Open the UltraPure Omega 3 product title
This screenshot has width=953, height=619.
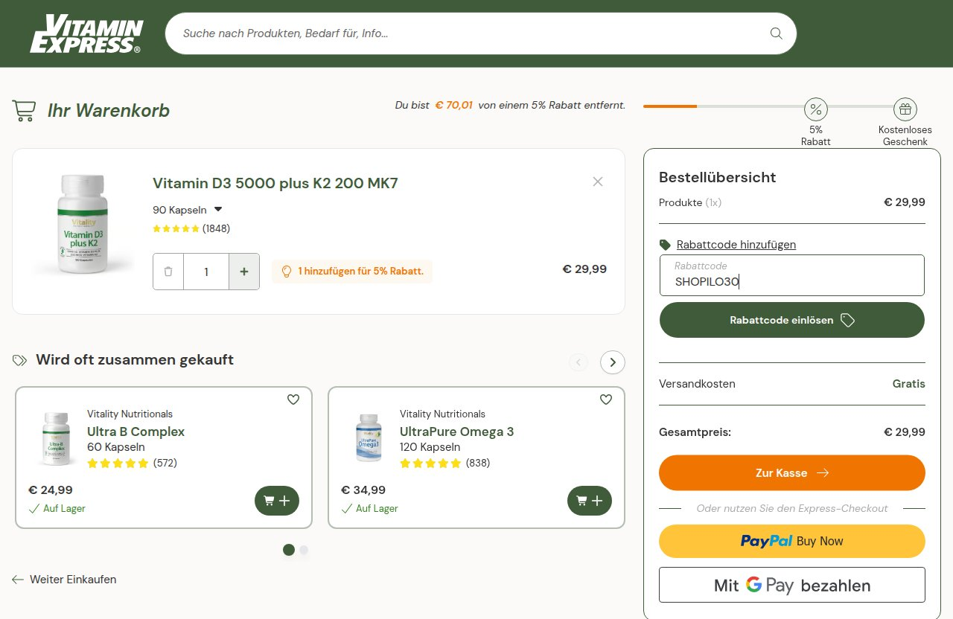tap(456, 432)
